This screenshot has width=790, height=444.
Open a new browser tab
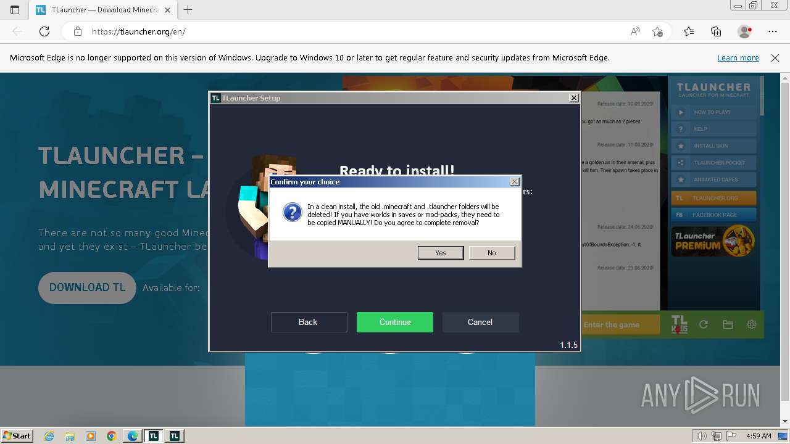pos(188,10)
